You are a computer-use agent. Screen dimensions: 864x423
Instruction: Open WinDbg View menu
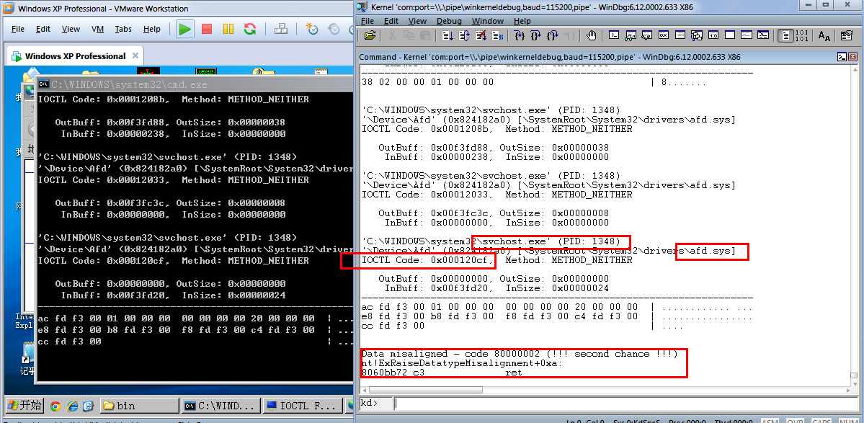click(x=417, y=21)
